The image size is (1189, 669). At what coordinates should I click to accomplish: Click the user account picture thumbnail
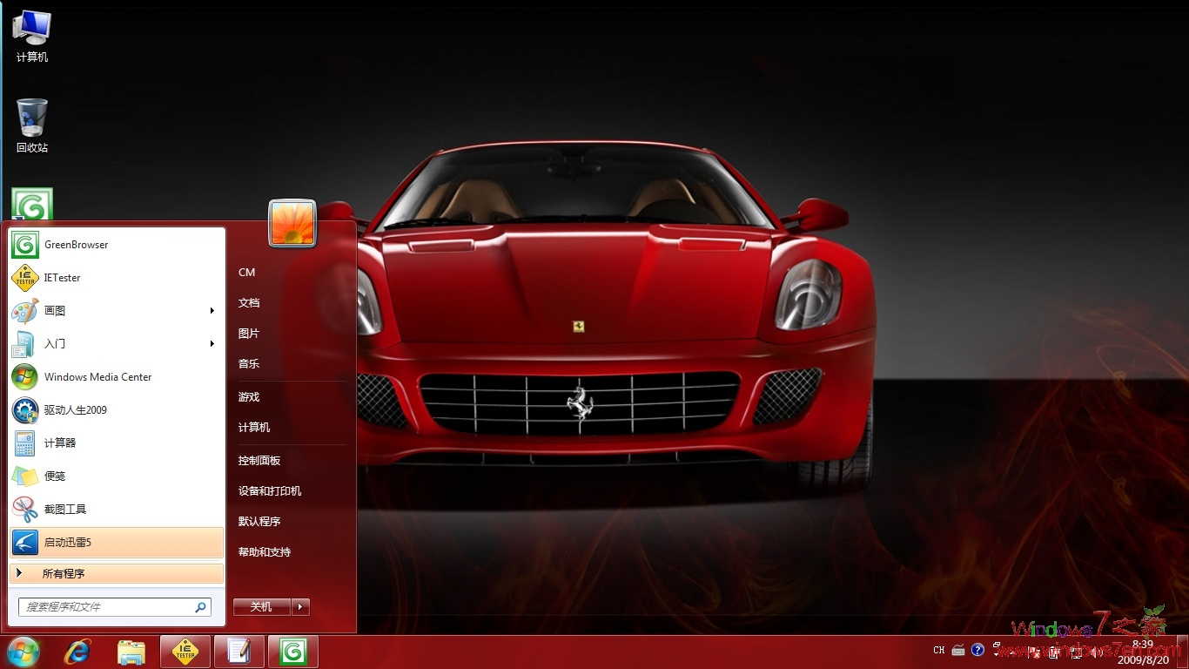coord(292,223)
